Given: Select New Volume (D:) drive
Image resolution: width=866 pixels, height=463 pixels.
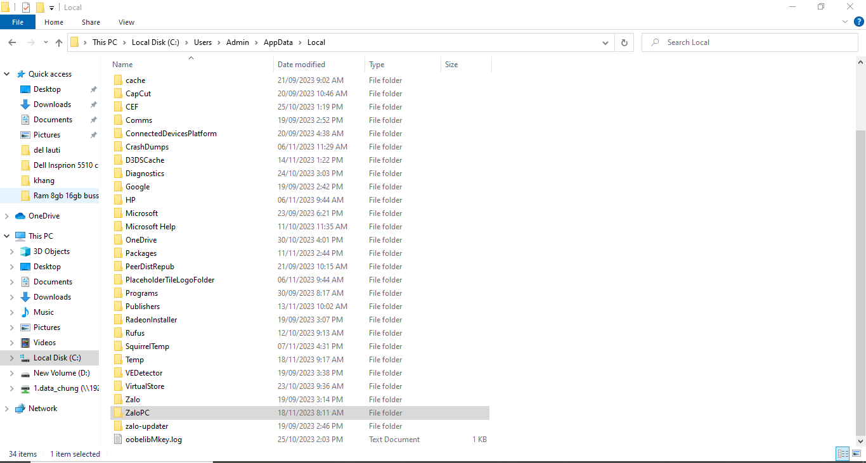Looking at the screenshot, I should (61, 373).
